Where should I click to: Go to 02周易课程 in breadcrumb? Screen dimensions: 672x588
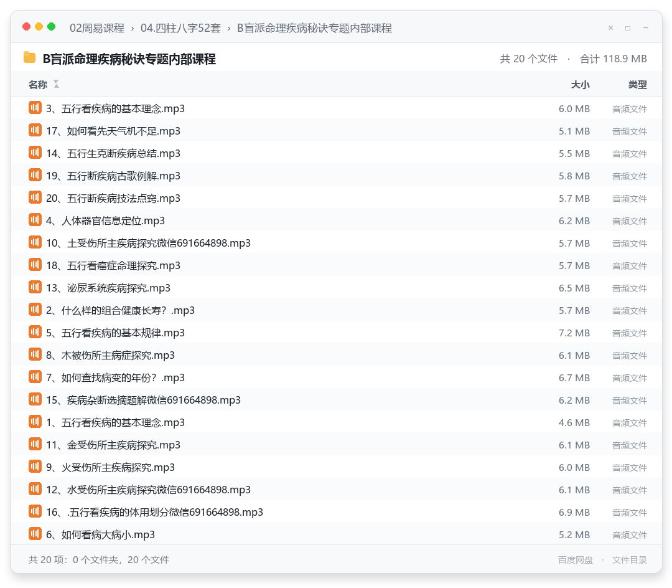coord(97,28)
